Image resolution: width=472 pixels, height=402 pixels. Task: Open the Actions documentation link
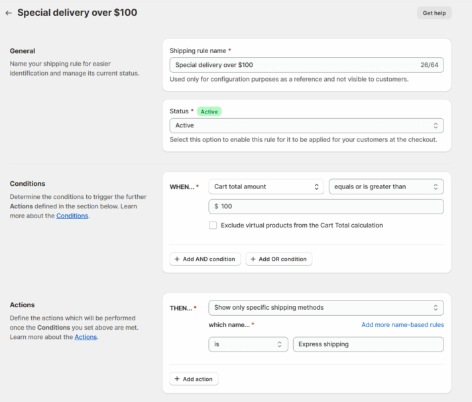pyautogui.click(x=86, y=337)
